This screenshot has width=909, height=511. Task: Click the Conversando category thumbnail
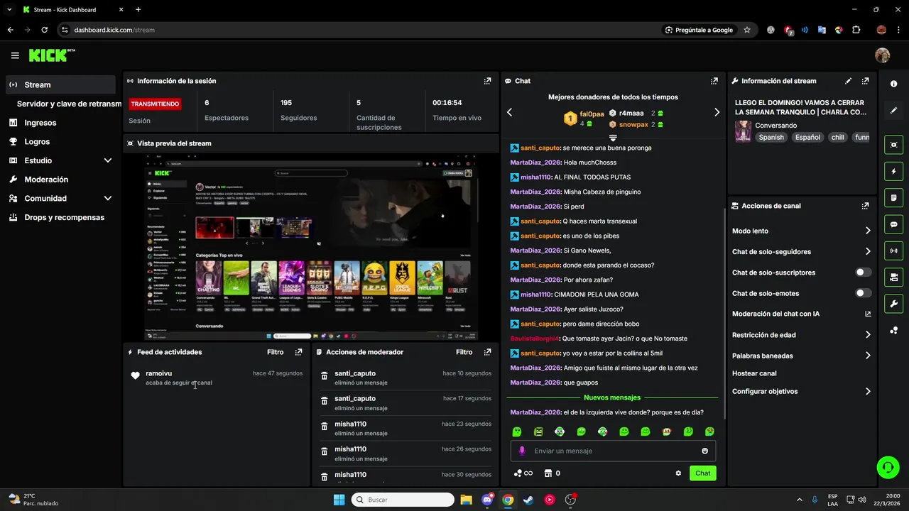(743, 131)
